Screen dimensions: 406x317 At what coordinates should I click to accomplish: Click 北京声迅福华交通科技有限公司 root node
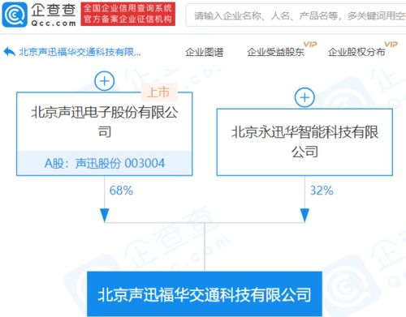(x=205, y=294)
